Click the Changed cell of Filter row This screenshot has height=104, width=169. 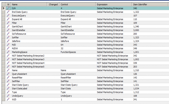53,23
